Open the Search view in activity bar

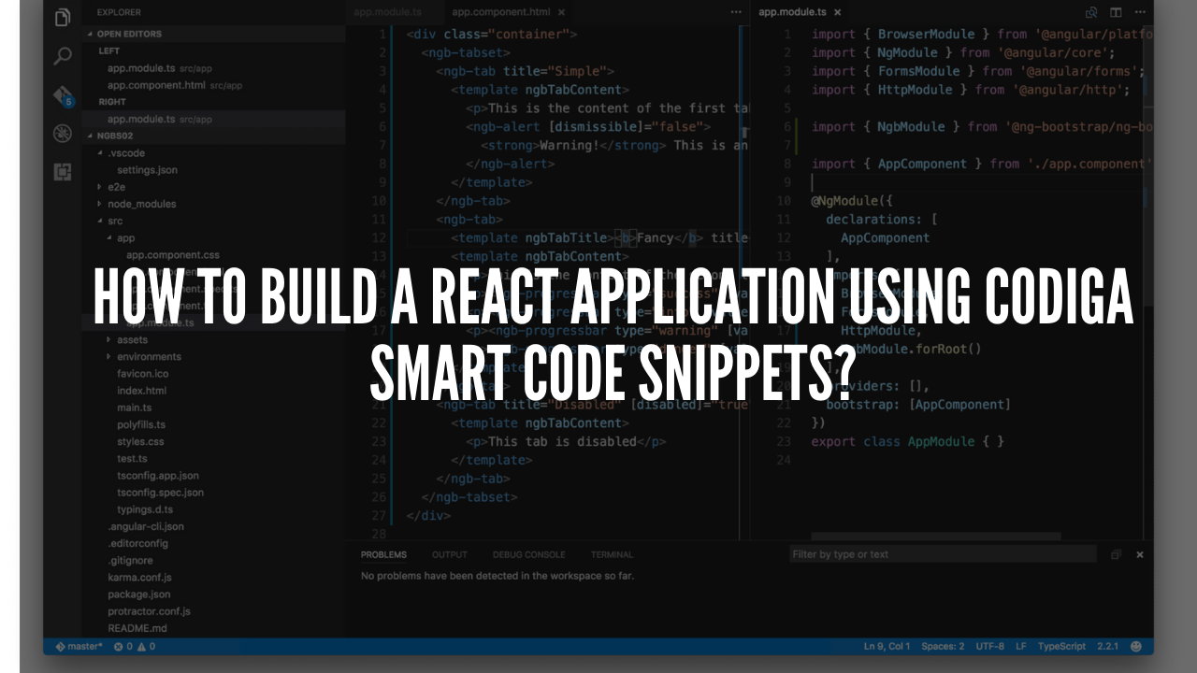(x=63, y=56)
